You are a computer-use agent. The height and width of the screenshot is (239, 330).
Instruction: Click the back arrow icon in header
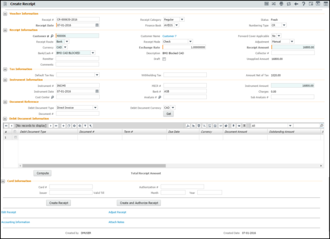[296, 4]
